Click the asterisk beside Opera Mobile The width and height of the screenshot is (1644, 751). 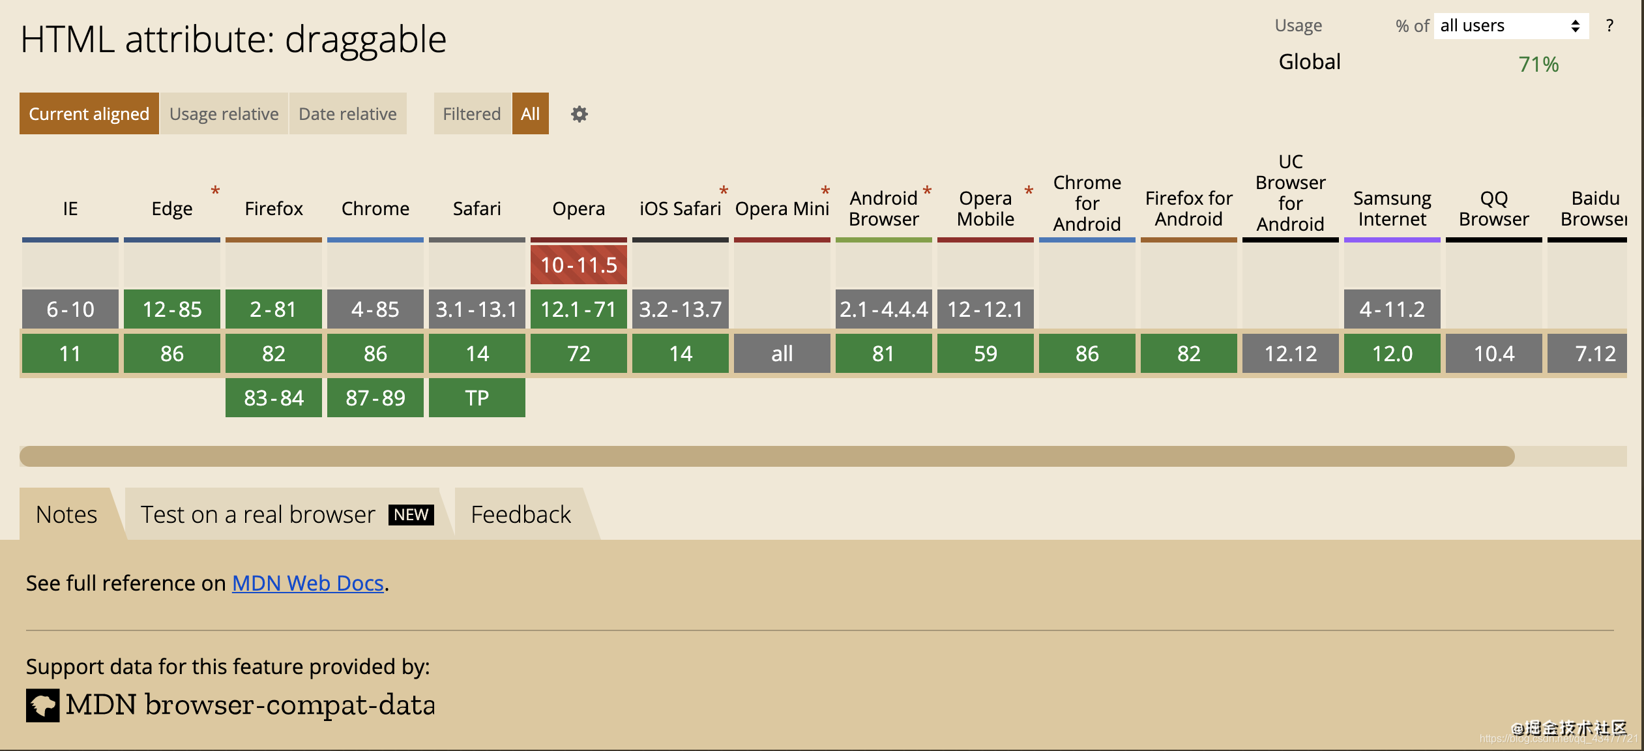(1029, 190)
